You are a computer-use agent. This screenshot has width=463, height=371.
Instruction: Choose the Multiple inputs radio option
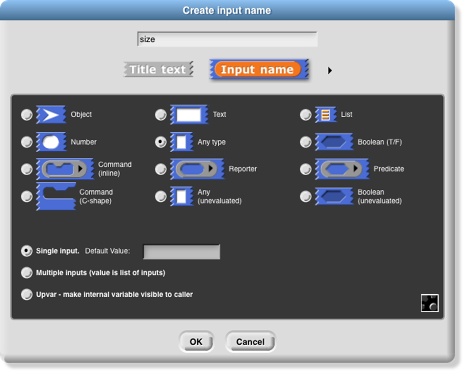click(x=27, y=273)
